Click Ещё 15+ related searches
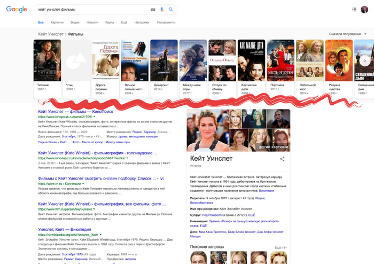Viewport: 374px width, 264px height. [280, 248]
